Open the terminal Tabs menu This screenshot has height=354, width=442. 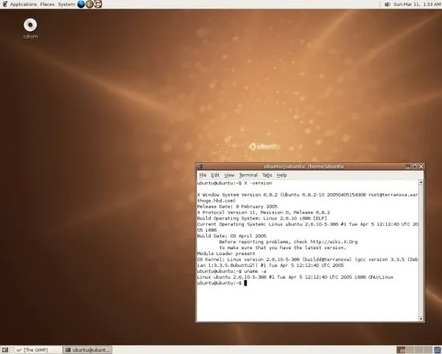coord(267,175)
